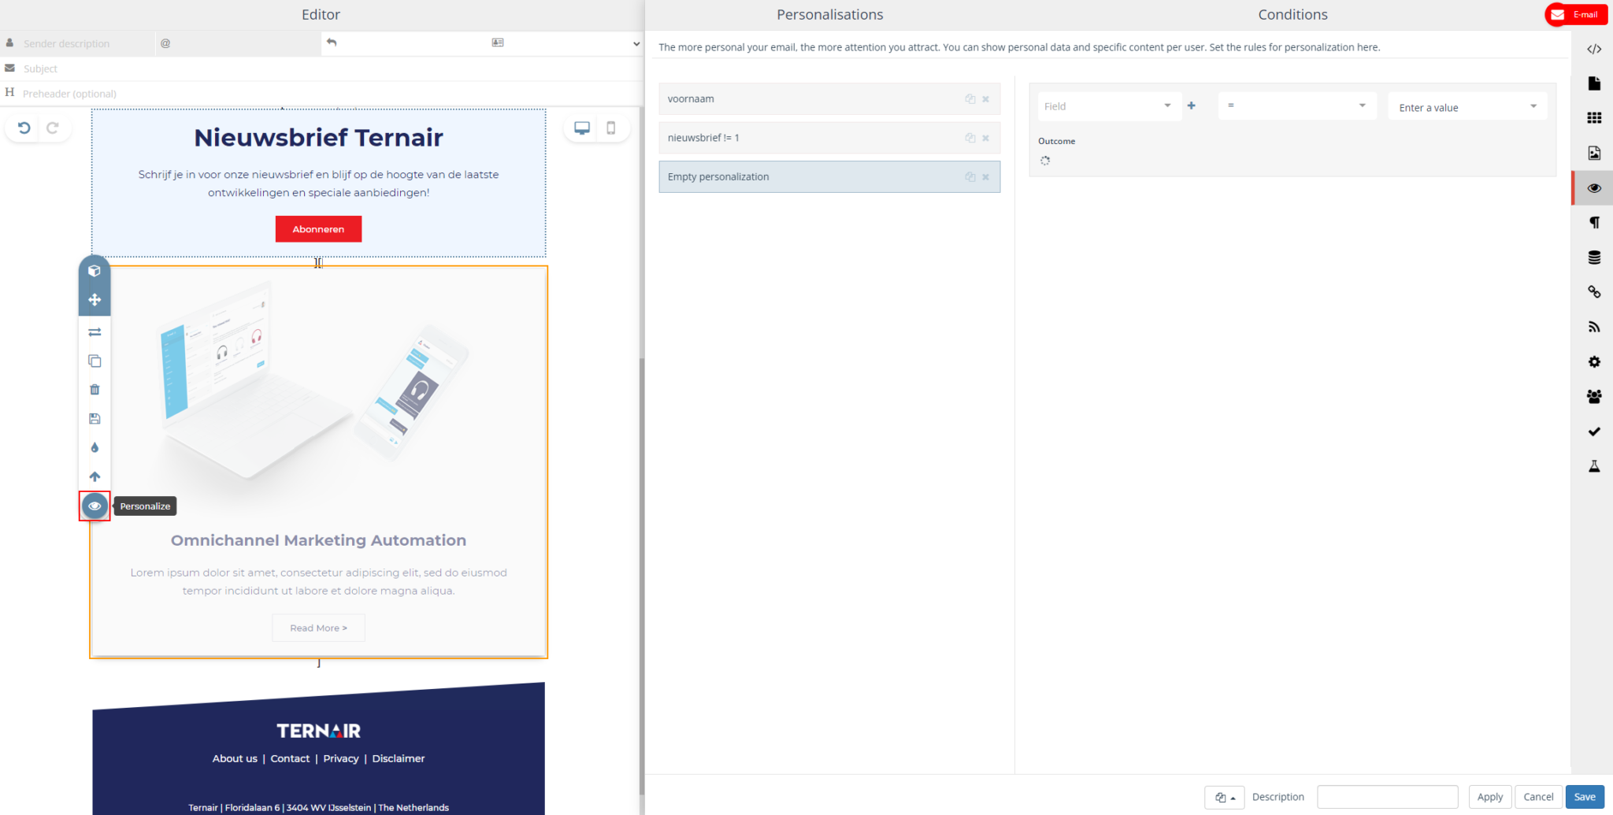Open the HTML source code panel
Viewport: 1613px width, 815px height.
1594,49
